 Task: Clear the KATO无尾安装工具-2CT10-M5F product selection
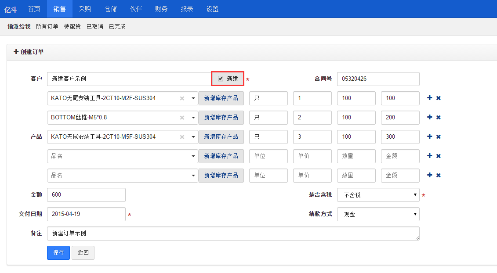click(x=182, y=136)
